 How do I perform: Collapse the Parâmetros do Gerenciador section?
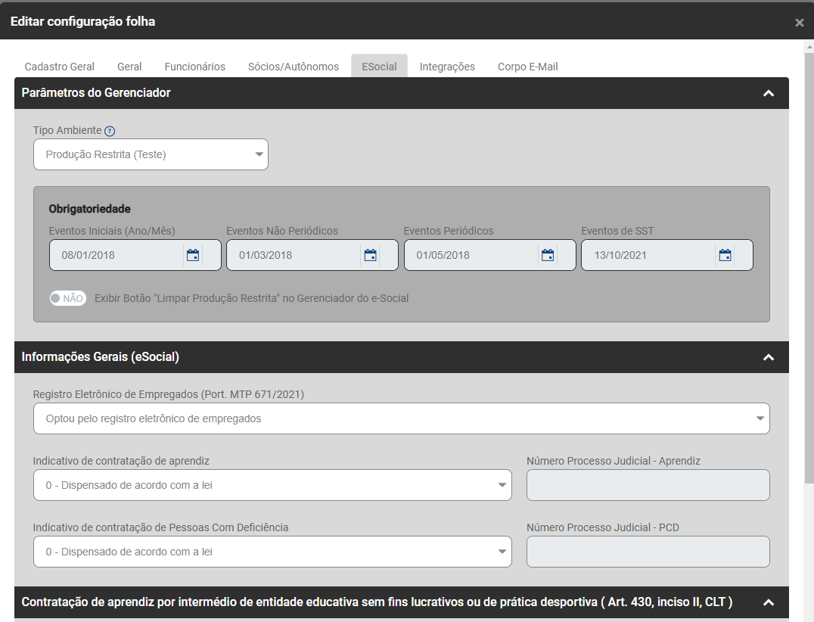769,93
